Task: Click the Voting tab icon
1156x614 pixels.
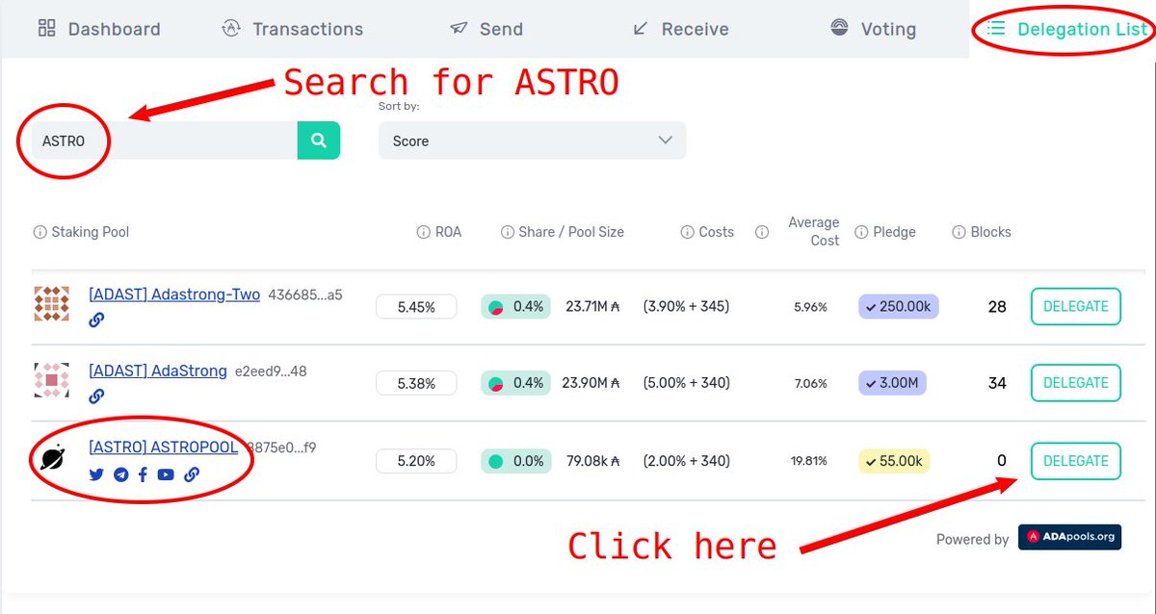Action: coord(839,28)
